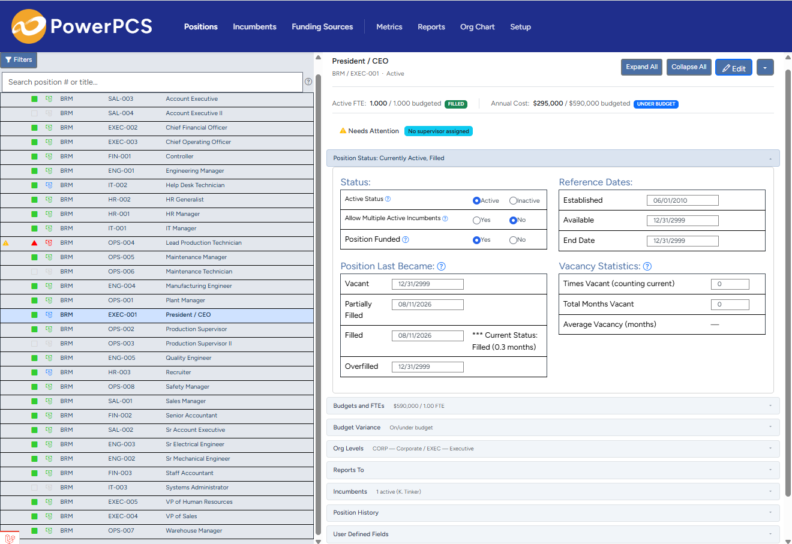Expand the Org Levels section

point(553,449)
